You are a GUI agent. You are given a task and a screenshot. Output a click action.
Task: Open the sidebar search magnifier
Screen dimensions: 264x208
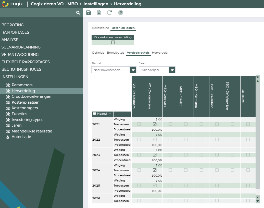[x=78, y=13]
